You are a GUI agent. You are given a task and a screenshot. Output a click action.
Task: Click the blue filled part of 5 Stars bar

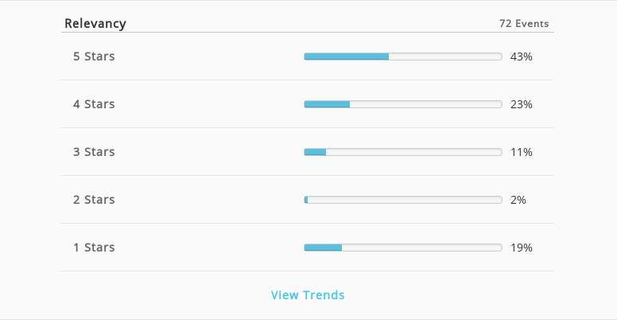pos(347,57)
